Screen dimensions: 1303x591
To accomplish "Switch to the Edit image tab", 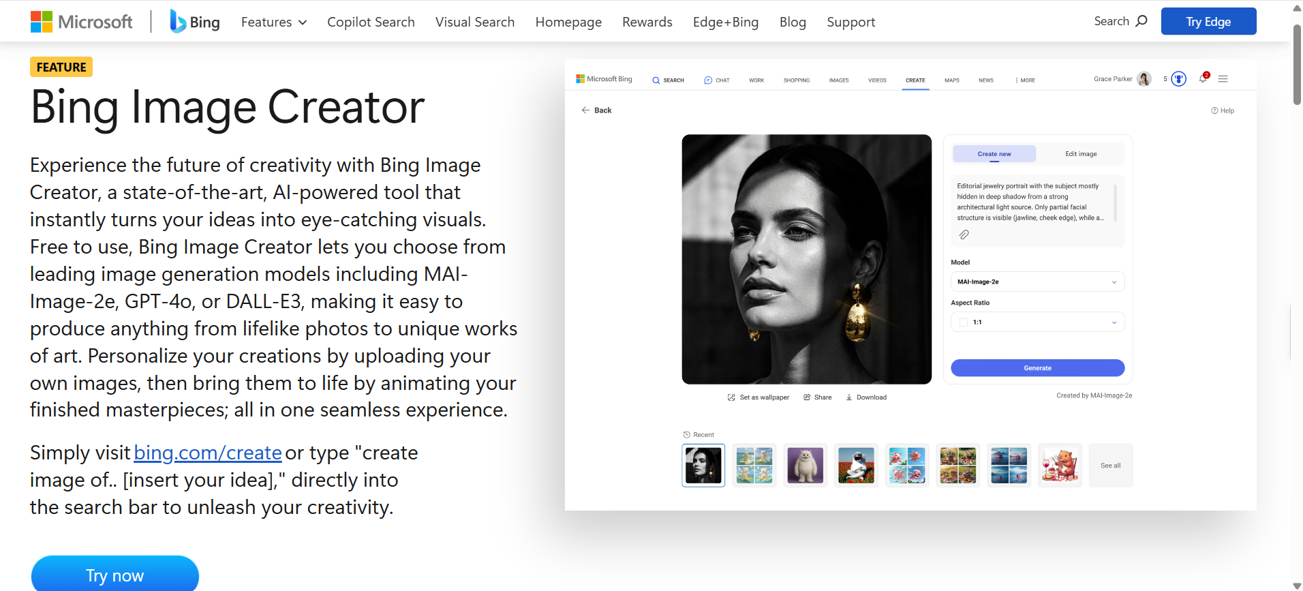I will 1081,154.
